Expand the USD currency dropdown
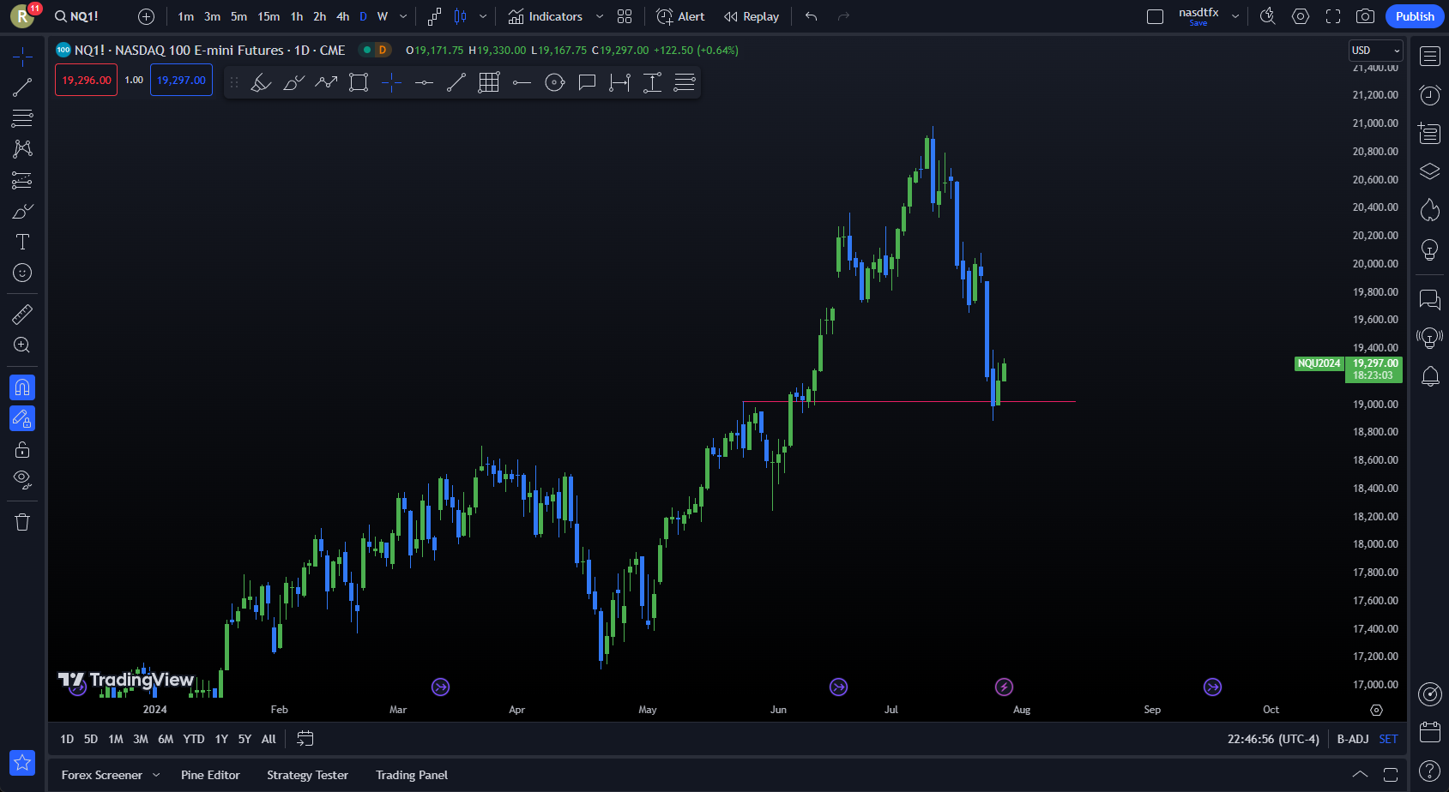This screenshot has height=792, width=1449. click(x=1375, y=51)
